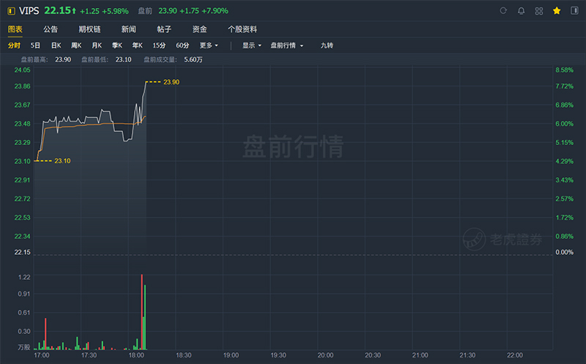Screen dimensions: 586x364
Task: Click the 盘前最低 23.10 value
Action: point(123,59)
